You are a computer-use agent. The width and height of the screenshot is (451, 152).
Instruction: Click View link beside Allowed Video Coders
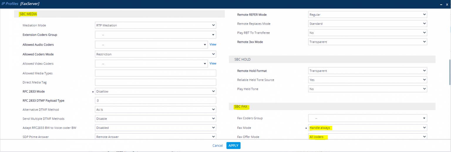coord(213,64)
